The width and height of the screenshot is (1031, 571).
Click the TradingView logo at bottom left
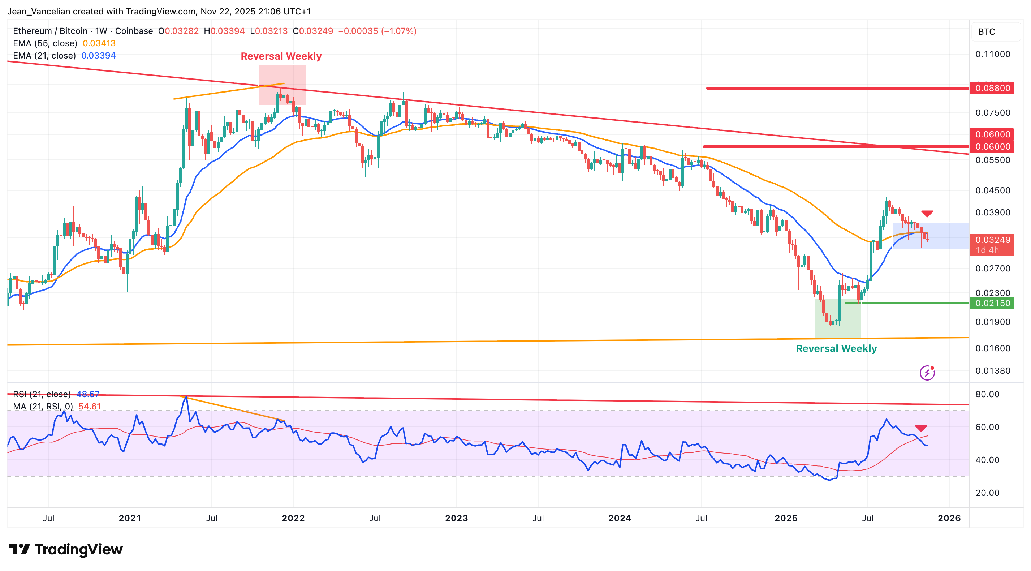point(66,549)
